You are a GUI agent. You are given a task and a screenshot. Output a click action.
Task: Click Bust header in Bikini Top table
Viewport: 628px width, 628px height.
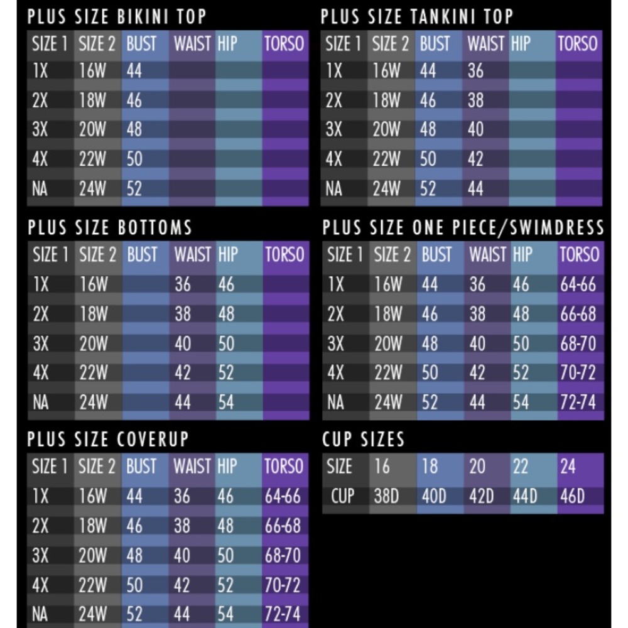point(141,44)
